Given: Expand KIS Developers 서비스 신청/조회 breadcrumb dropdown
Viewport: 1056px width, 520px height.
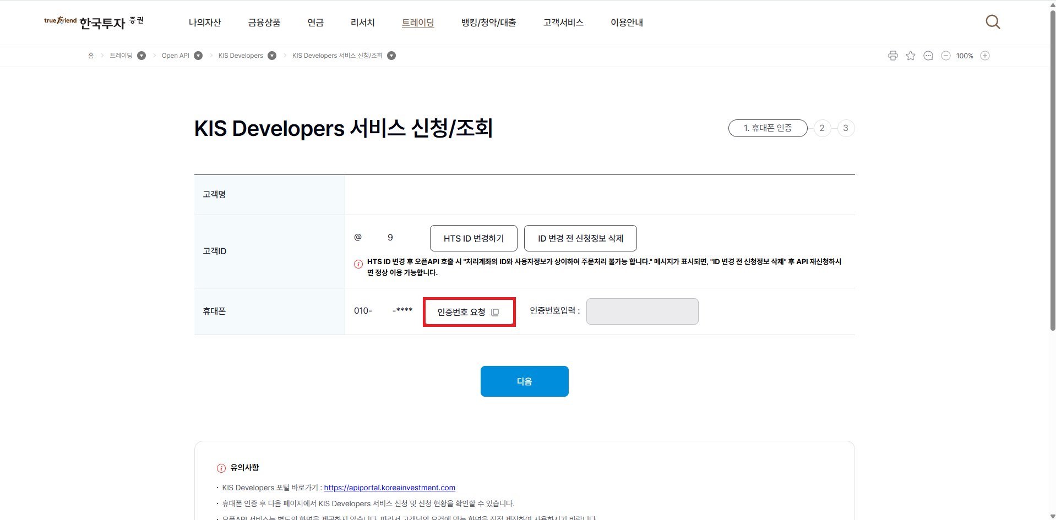Looking at the screenshot, I should 391,56.
